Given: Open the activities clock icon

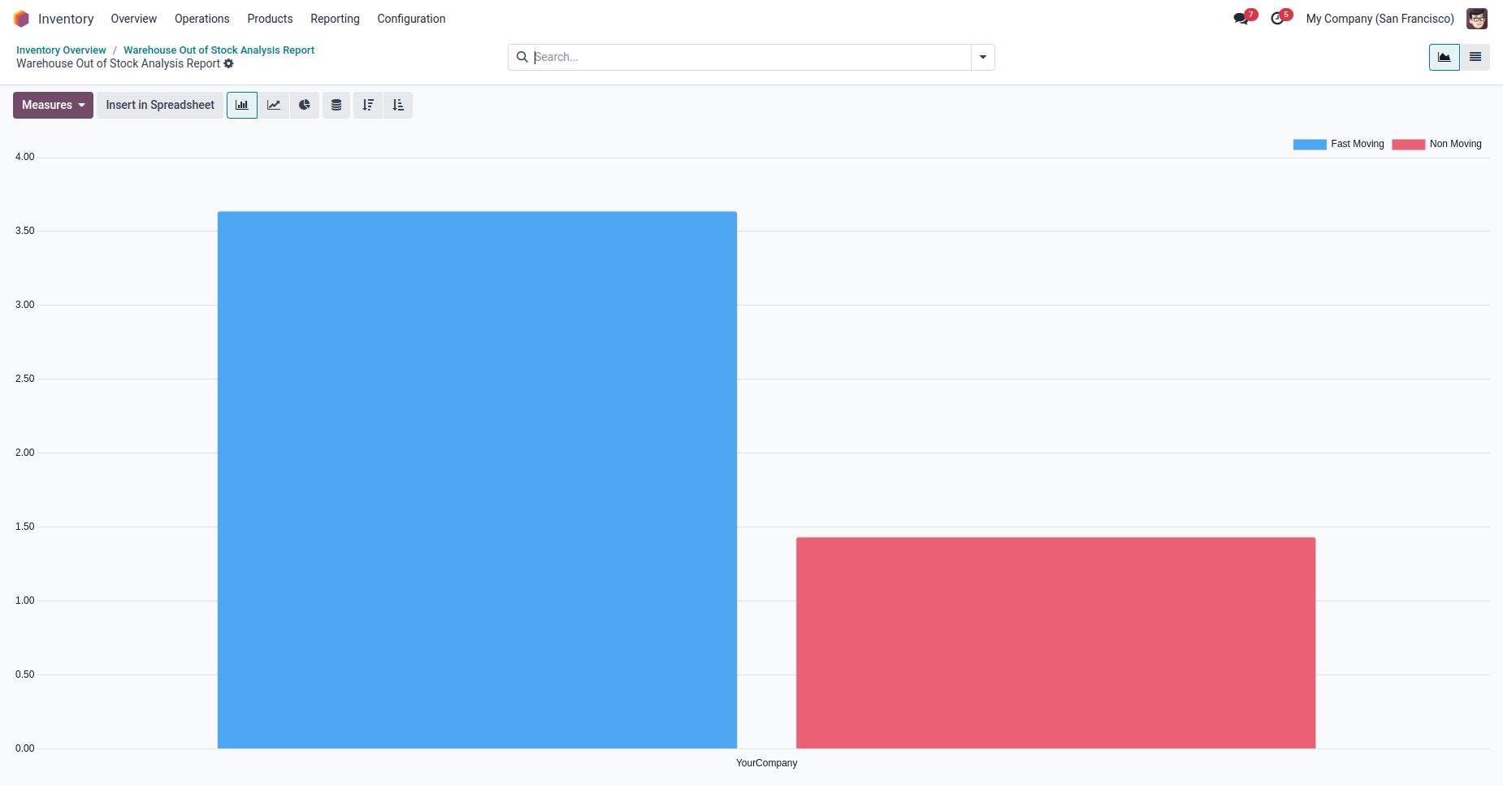Looking at the screenshot, I should pos(1277,19).
